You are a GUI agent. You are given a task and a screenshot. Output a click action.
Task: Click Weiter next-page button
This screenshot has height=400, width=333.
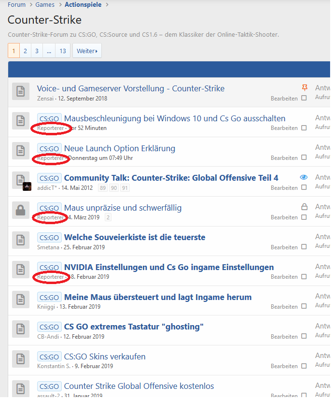[87, 51]
